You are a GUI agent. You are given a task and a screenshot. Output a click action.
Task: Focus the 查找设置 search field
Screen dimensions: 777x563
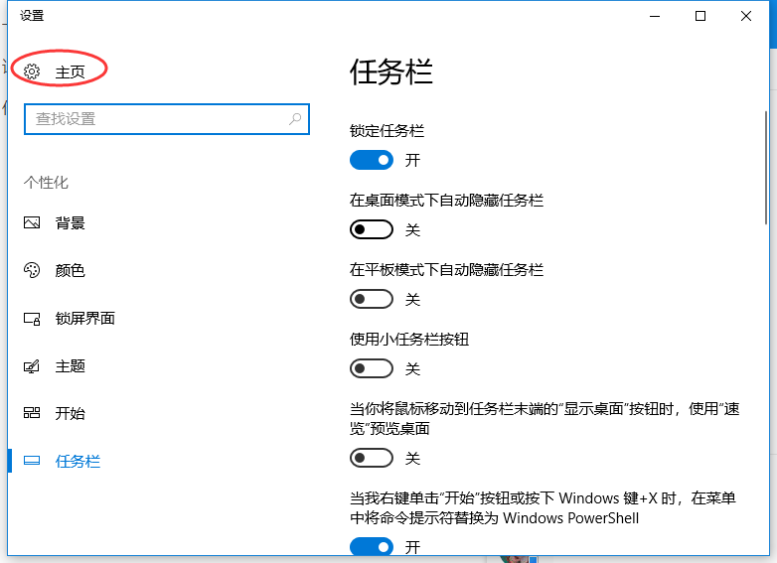tap(167, 119)
